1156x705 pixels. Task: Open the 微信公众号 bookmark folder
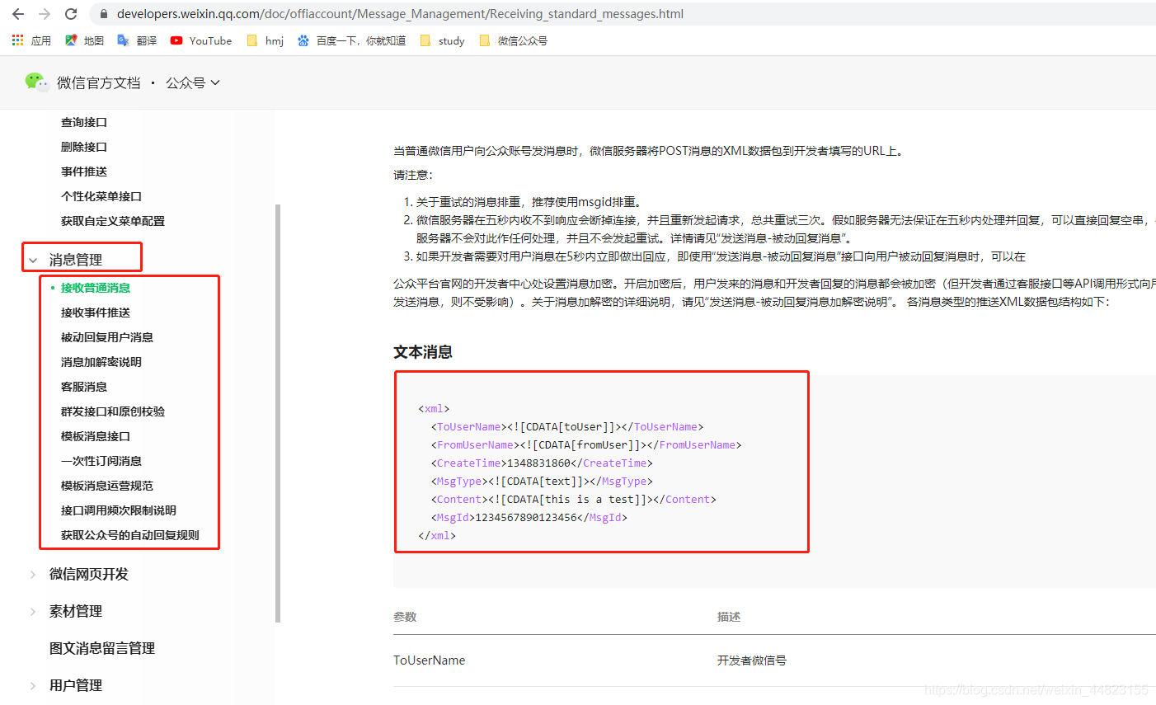[x=513, y=40]
